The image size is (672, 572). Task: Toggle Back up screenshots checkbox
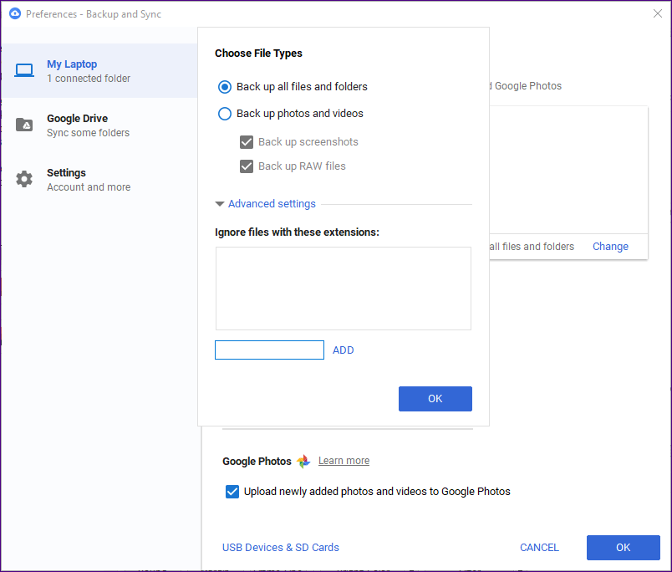point(247,142)
